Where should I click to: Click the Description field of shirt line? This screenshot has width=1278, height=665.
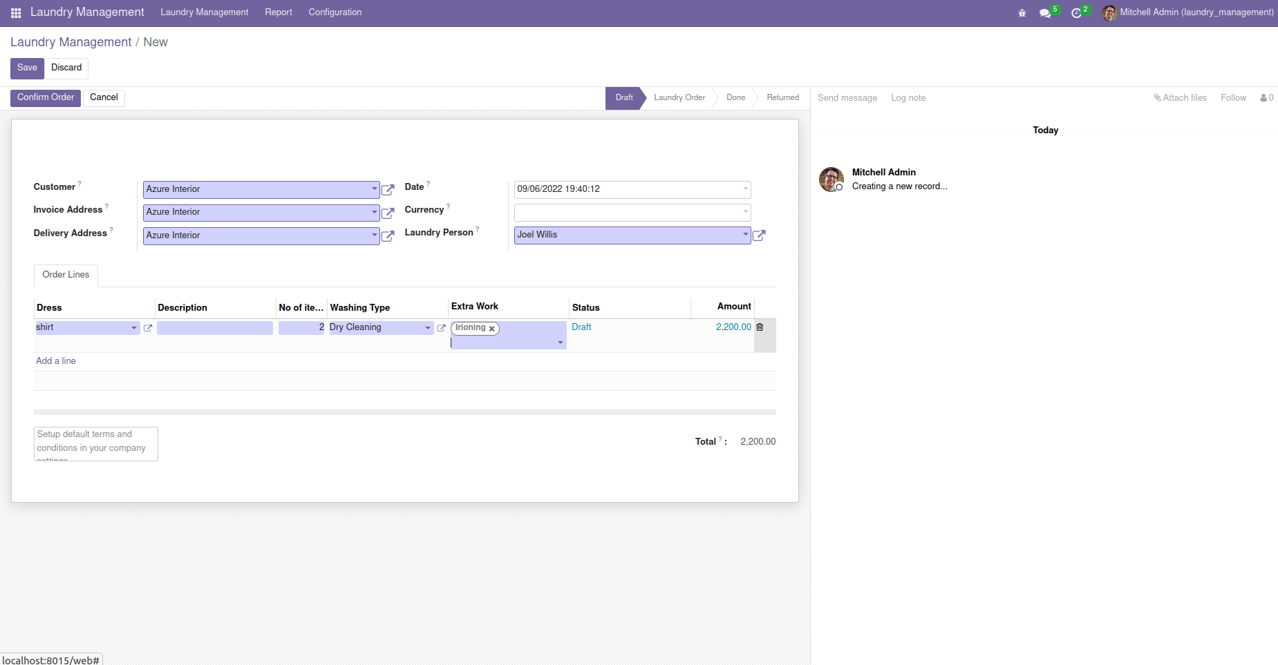click(x=215, y=328)
